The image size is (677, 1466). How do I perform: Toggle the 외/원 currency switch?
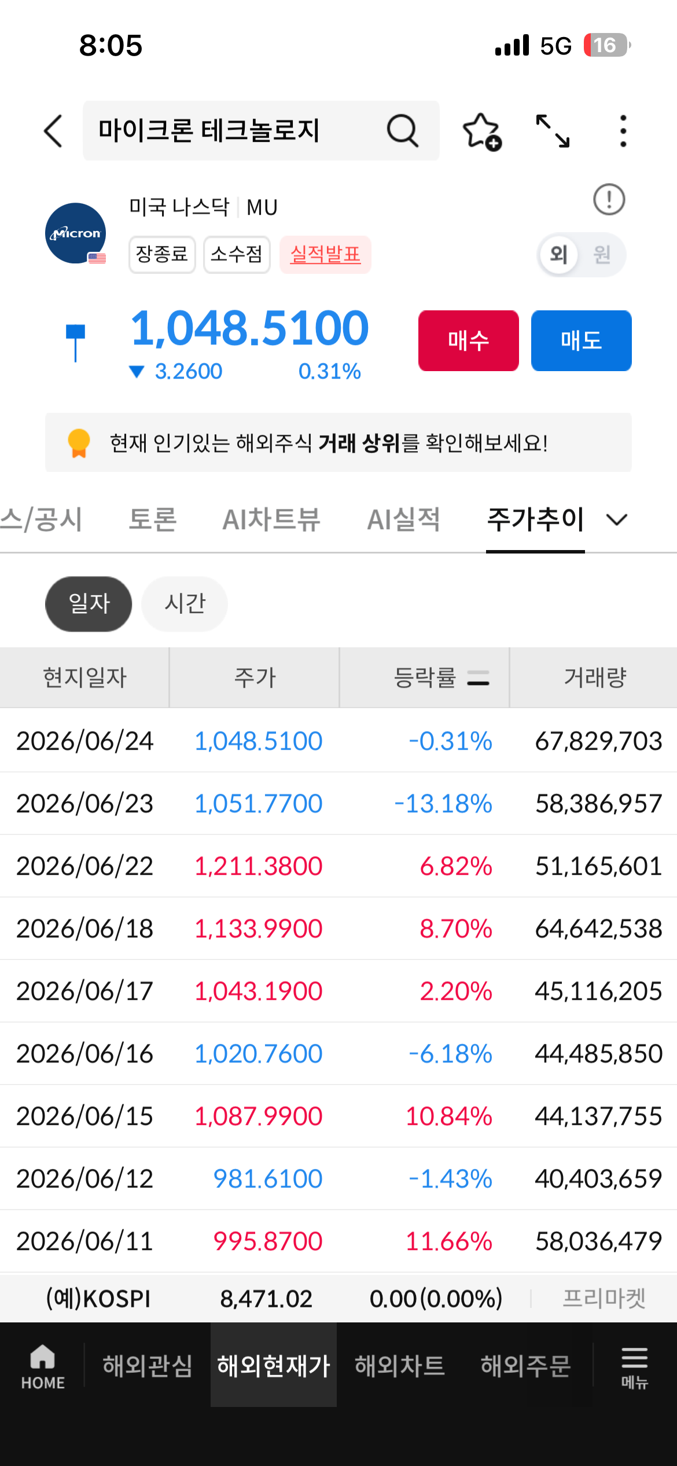582,254
